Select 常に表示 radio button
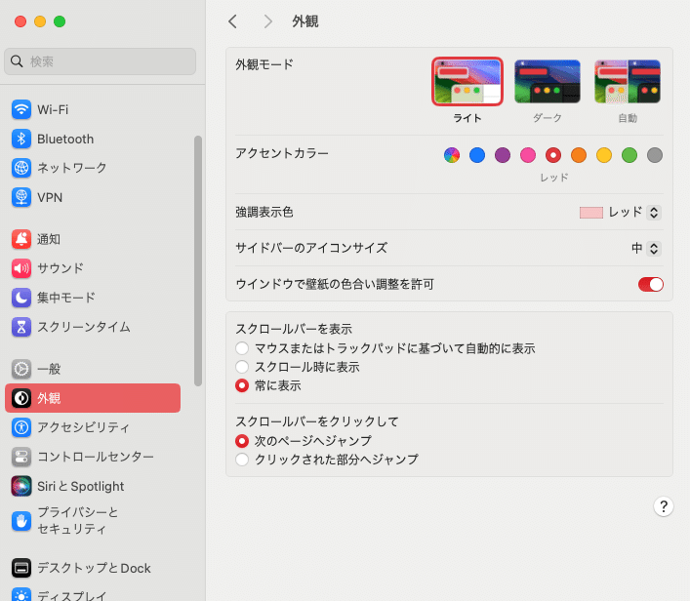 tap(242, 385)
